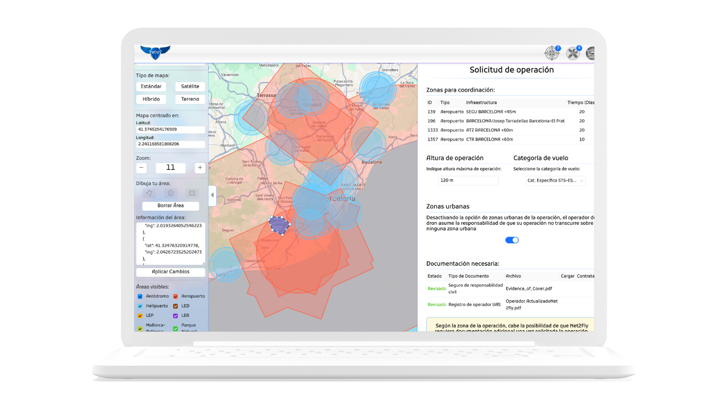The height and width of the screenshot is (409, 728).
Task: Click the Latitud input field
Action: coord(171,129)
